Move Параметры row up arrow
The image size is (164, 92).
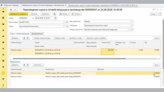24,65
